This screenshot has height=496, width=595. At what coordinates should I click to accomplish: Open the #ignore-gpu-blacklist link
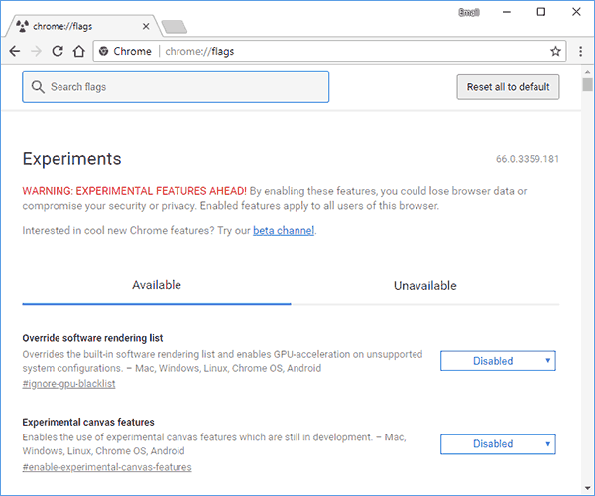coord(68,384)
